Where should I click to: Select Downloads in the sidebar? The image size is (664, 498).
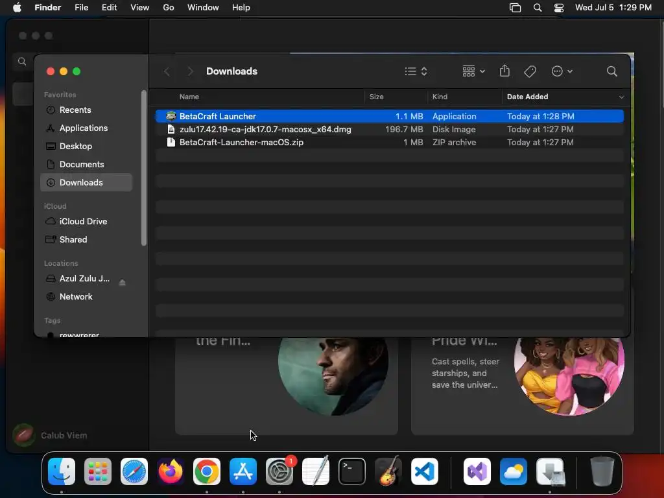pos(86,182)
